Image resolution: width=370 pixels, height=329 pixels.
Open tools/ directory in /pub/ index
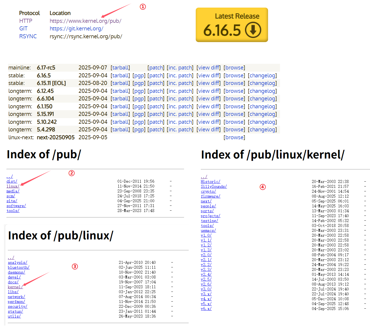point(13,211)
